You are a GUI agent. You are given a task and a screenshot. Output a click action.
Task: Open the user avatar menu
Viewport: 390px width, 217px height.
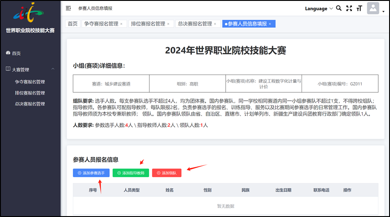tap(373, 8)
